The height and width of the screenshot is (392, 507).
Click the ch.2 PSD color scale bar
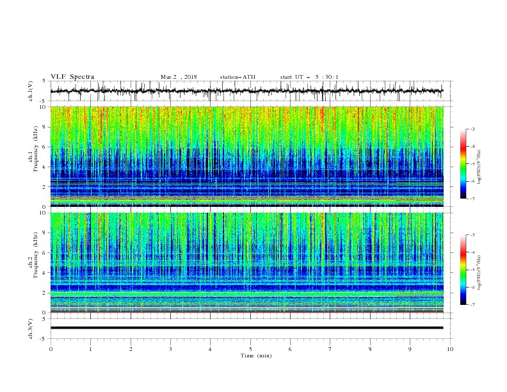tap(463, 270)
